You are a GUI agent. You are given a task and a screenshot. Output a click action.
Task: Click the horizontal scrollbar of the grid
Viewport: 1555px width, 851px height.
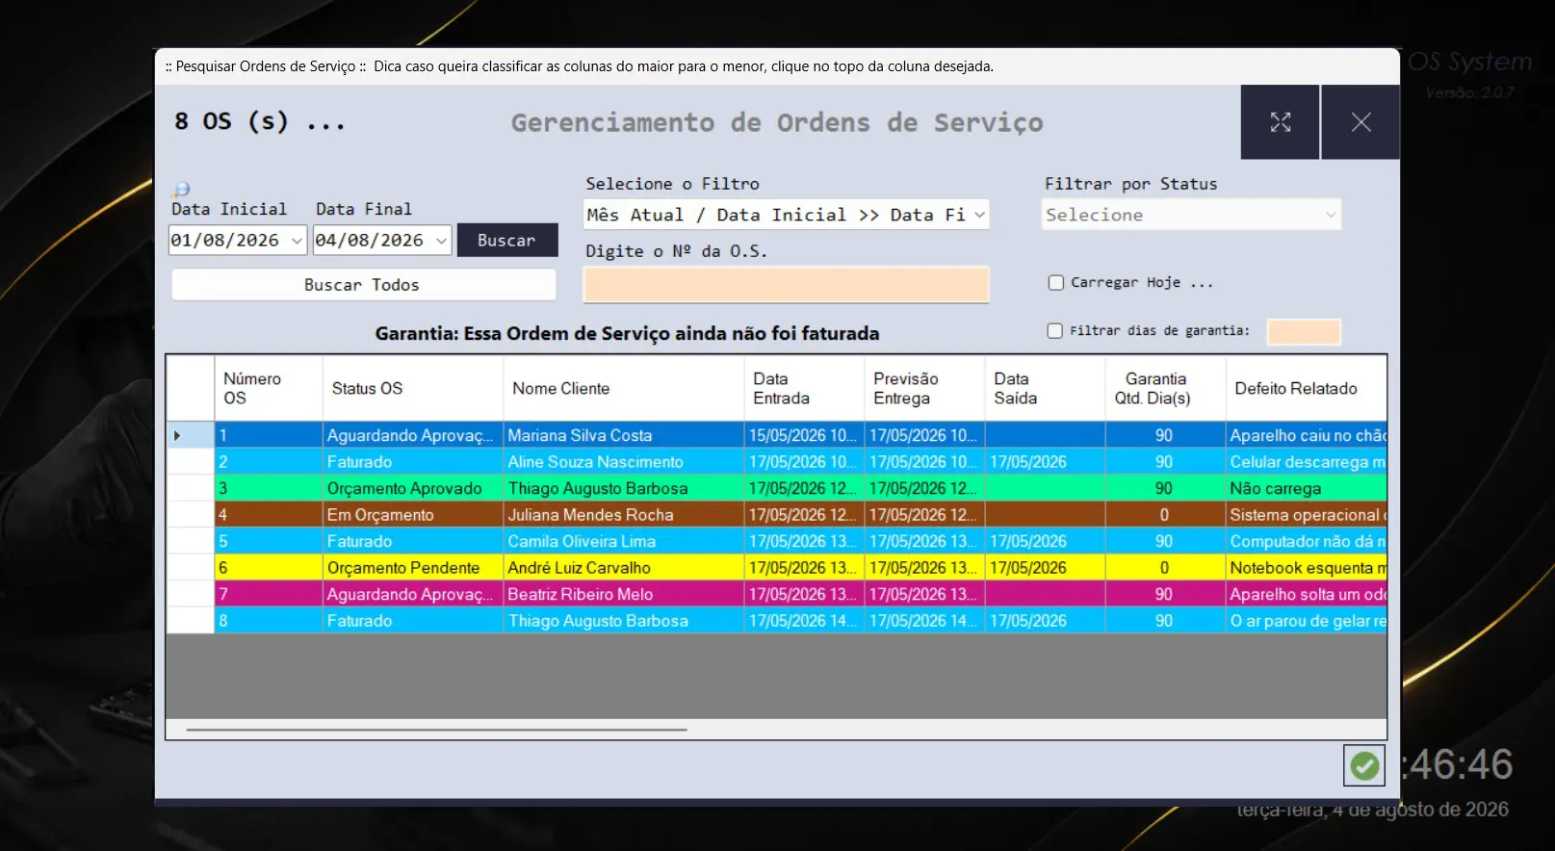point(436,730)
